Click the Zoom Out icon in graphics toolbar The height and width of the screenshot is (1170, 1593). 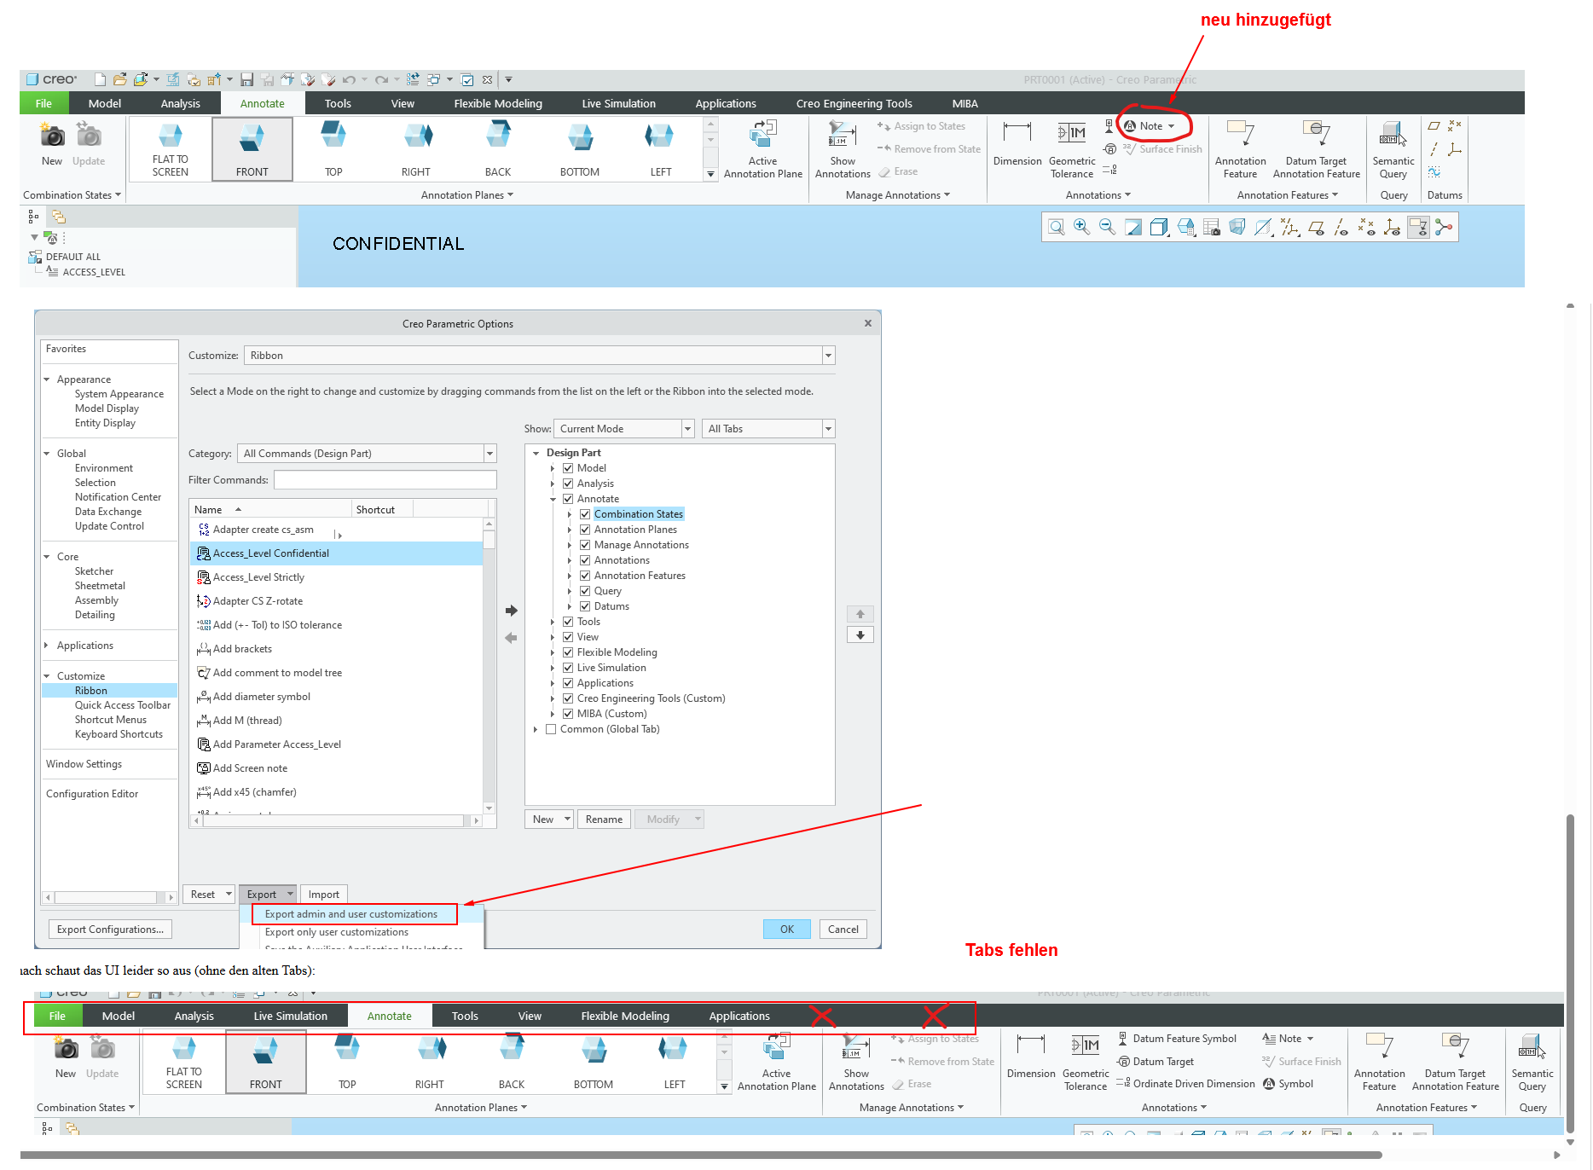click(1108, 228)
